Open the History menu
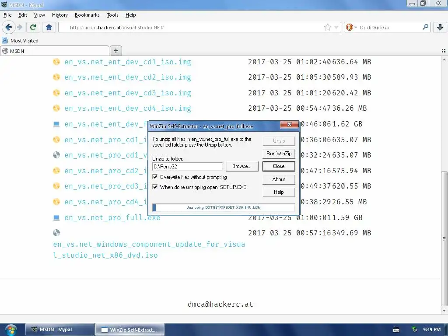448x336 pixels. tap(59, 15)
